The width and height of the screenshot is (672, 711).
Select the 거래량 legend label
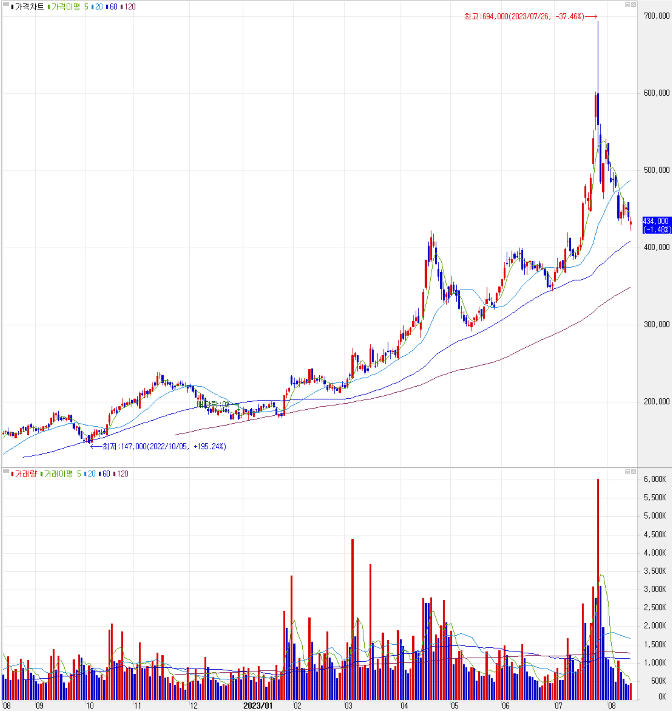(x=24, y=474)
